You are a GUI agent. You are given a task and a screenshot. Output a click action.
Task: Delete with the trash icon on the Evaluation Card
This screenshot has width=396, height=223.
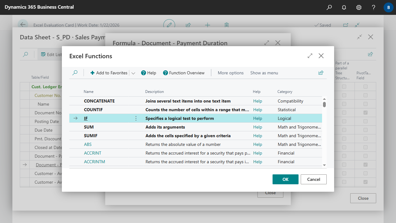tap(227, 25)
